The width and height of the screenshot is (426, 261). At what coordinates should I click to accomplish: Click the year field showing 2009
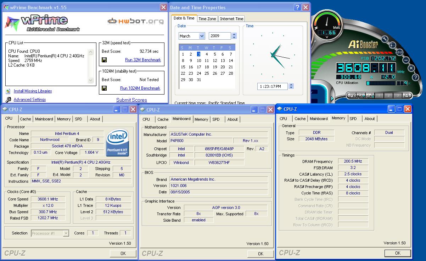coord(220,36)
